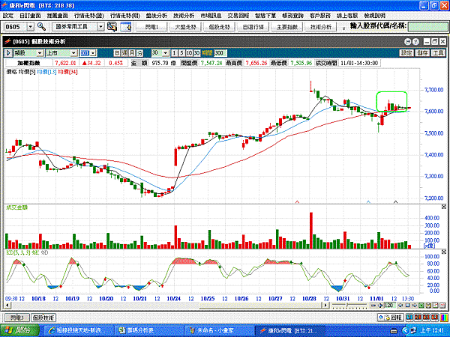Click the round arrow icon in chart title bar

(x=407, y=42)
